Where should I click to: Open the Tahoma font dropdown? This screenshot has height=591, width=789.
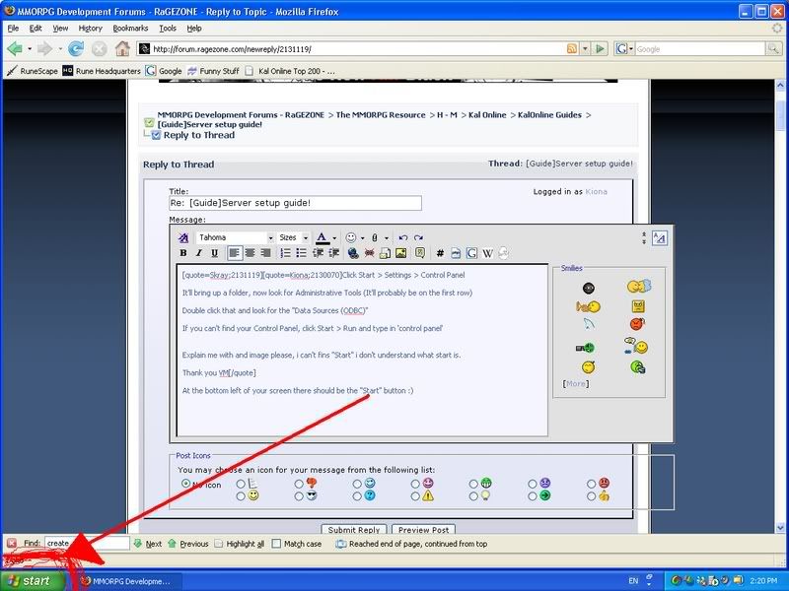tap(269, 237)
